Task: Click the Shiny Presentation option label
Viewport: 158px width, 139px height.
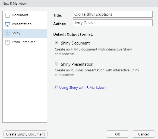Action: tap(77, 64)
